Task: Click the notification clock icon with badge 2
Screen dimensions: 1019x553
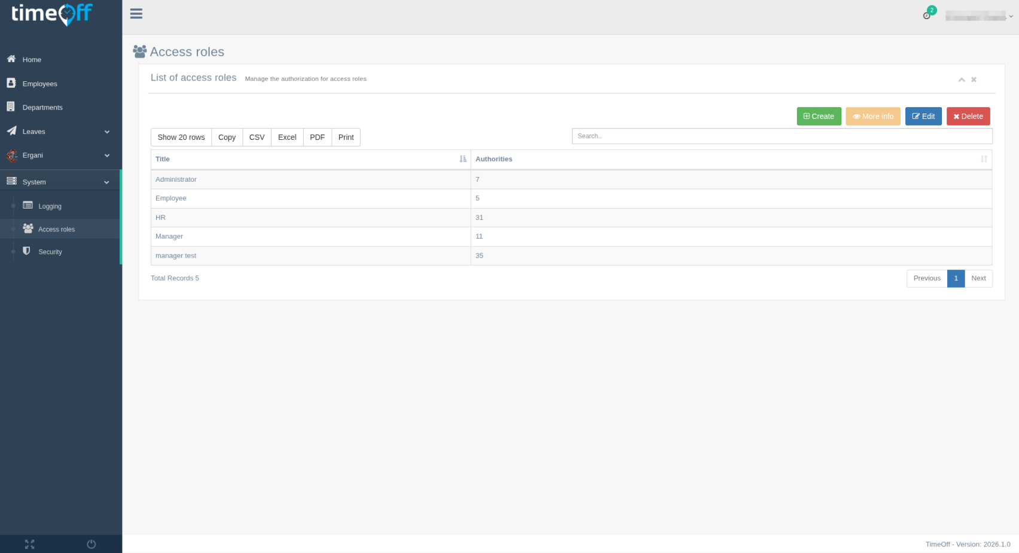Action: point(926,16)
